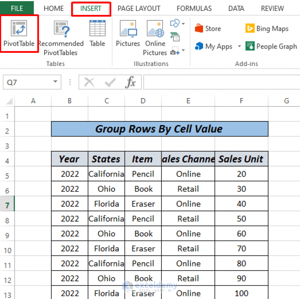Select column G header
This screenshot has width=300, height=299.
[284, 101]
